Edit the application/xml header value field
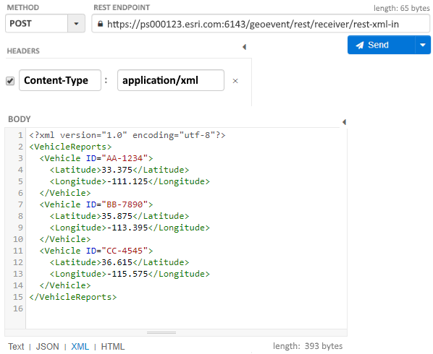The width and height of the screenshot is (433, 354). (171, 80)
